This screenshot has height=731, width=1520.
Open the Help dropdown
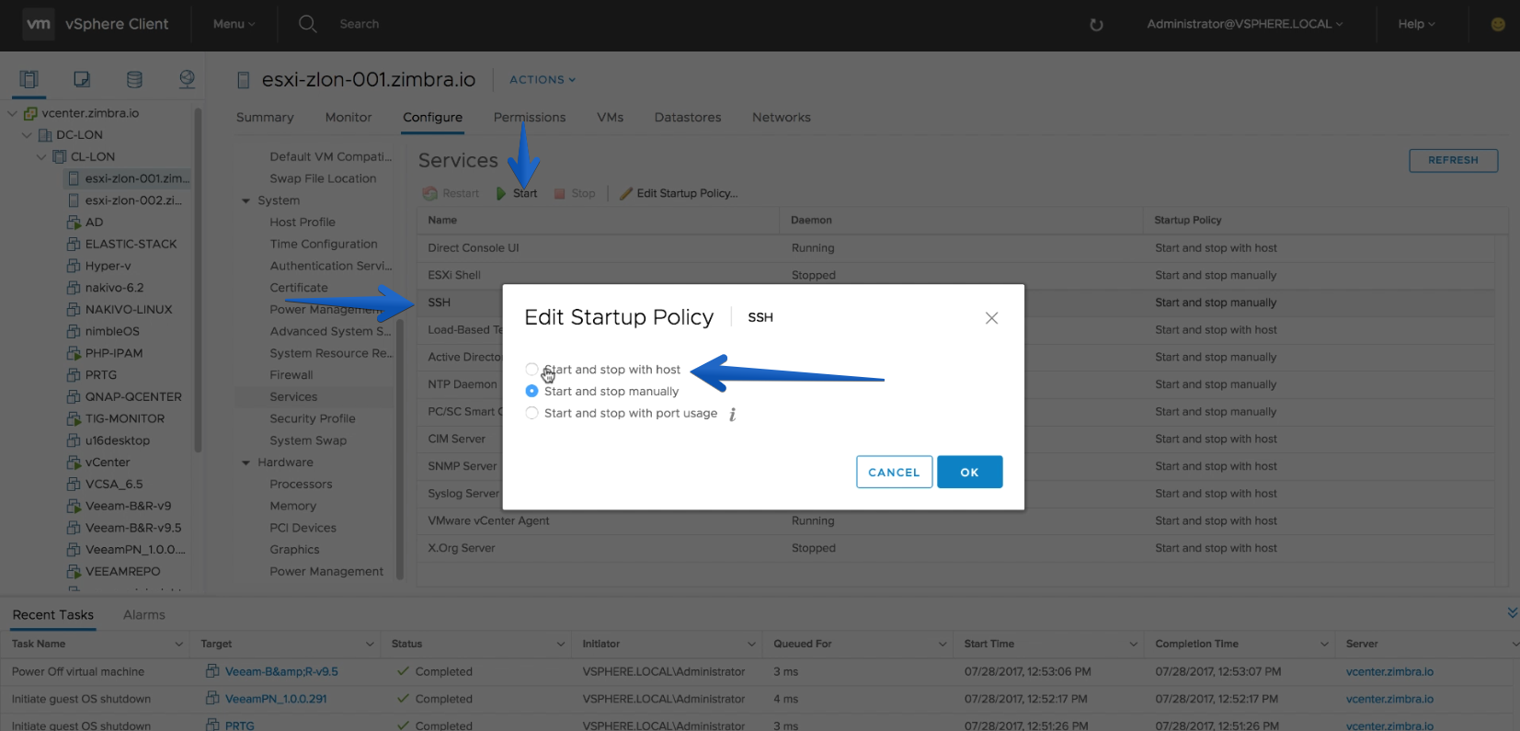[x=1417, y=24]
